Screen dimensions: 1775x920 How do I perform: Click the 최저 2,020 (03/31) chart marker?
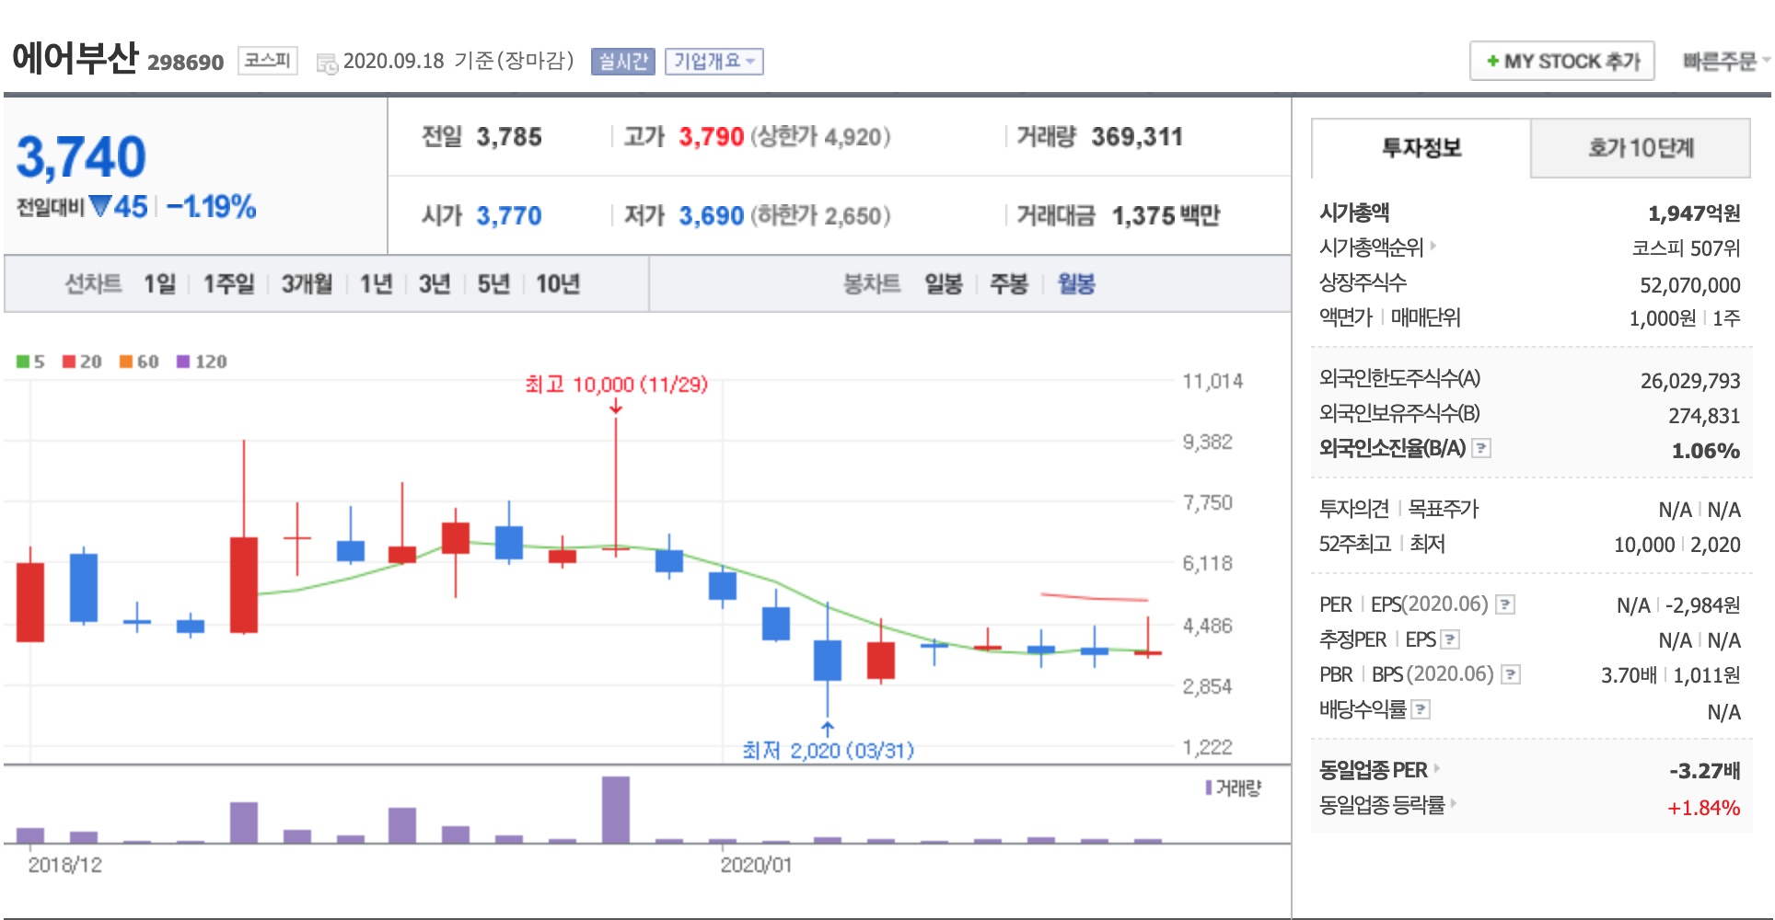pos(828,751)
